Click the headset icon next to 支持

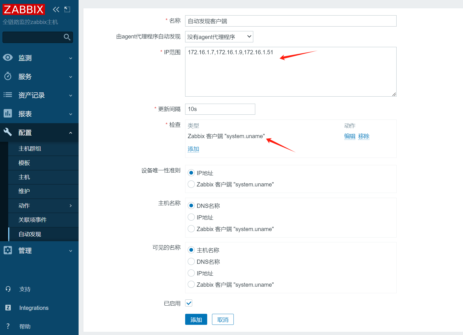(x=8, y=289)
